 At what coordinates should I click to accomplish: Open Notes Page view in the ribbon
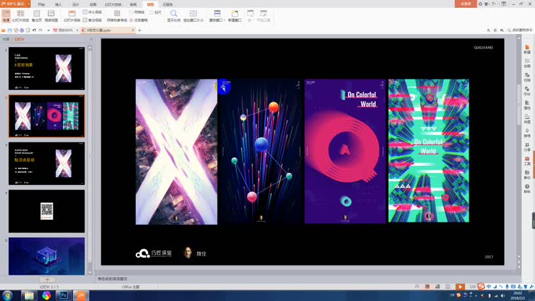(37, 16)
